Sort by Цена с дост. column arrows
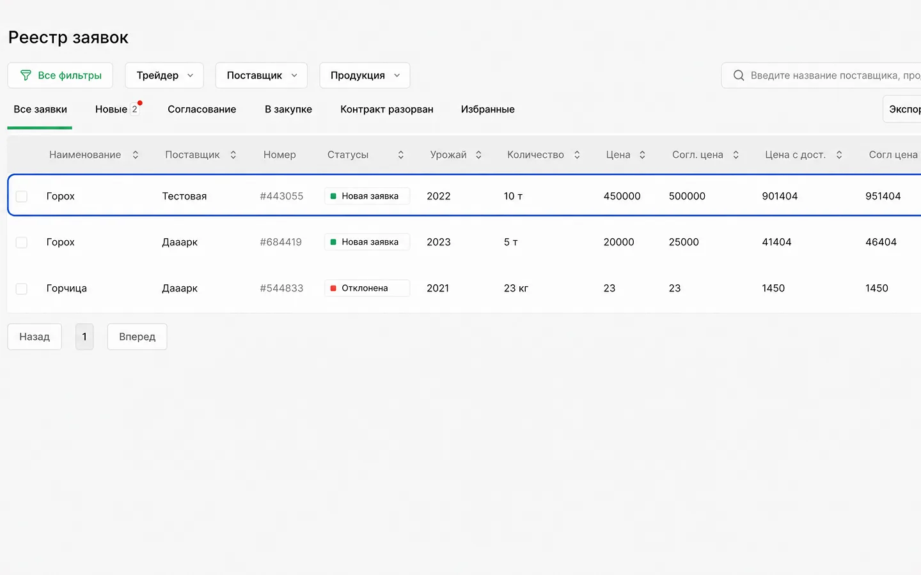Screen dimensions: 921x575 [839, 155]
